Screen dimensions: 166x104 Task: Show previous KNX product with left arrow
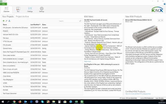pyautogui.click(x=159, y=20)
